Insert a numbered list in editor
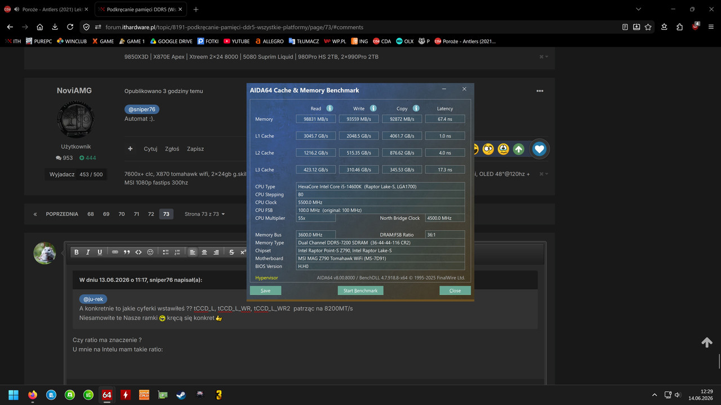This screenshot has width=721, height=405. point(177,252)
